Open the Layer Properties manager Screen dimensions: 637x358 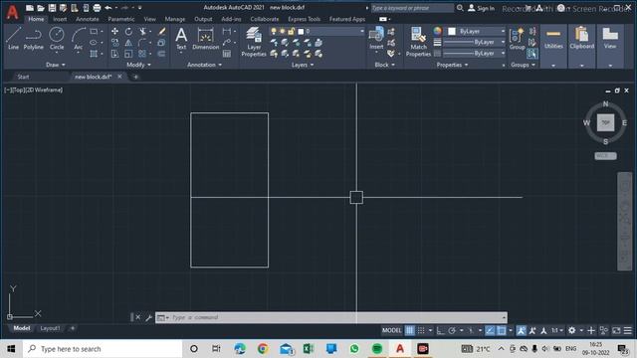coord(254,42)
